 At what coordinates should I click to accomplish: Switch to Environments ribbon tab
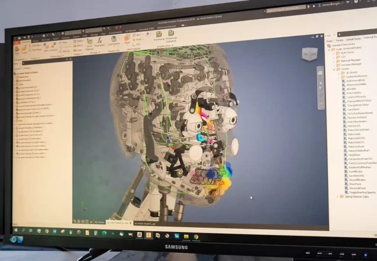coord(115,32)
